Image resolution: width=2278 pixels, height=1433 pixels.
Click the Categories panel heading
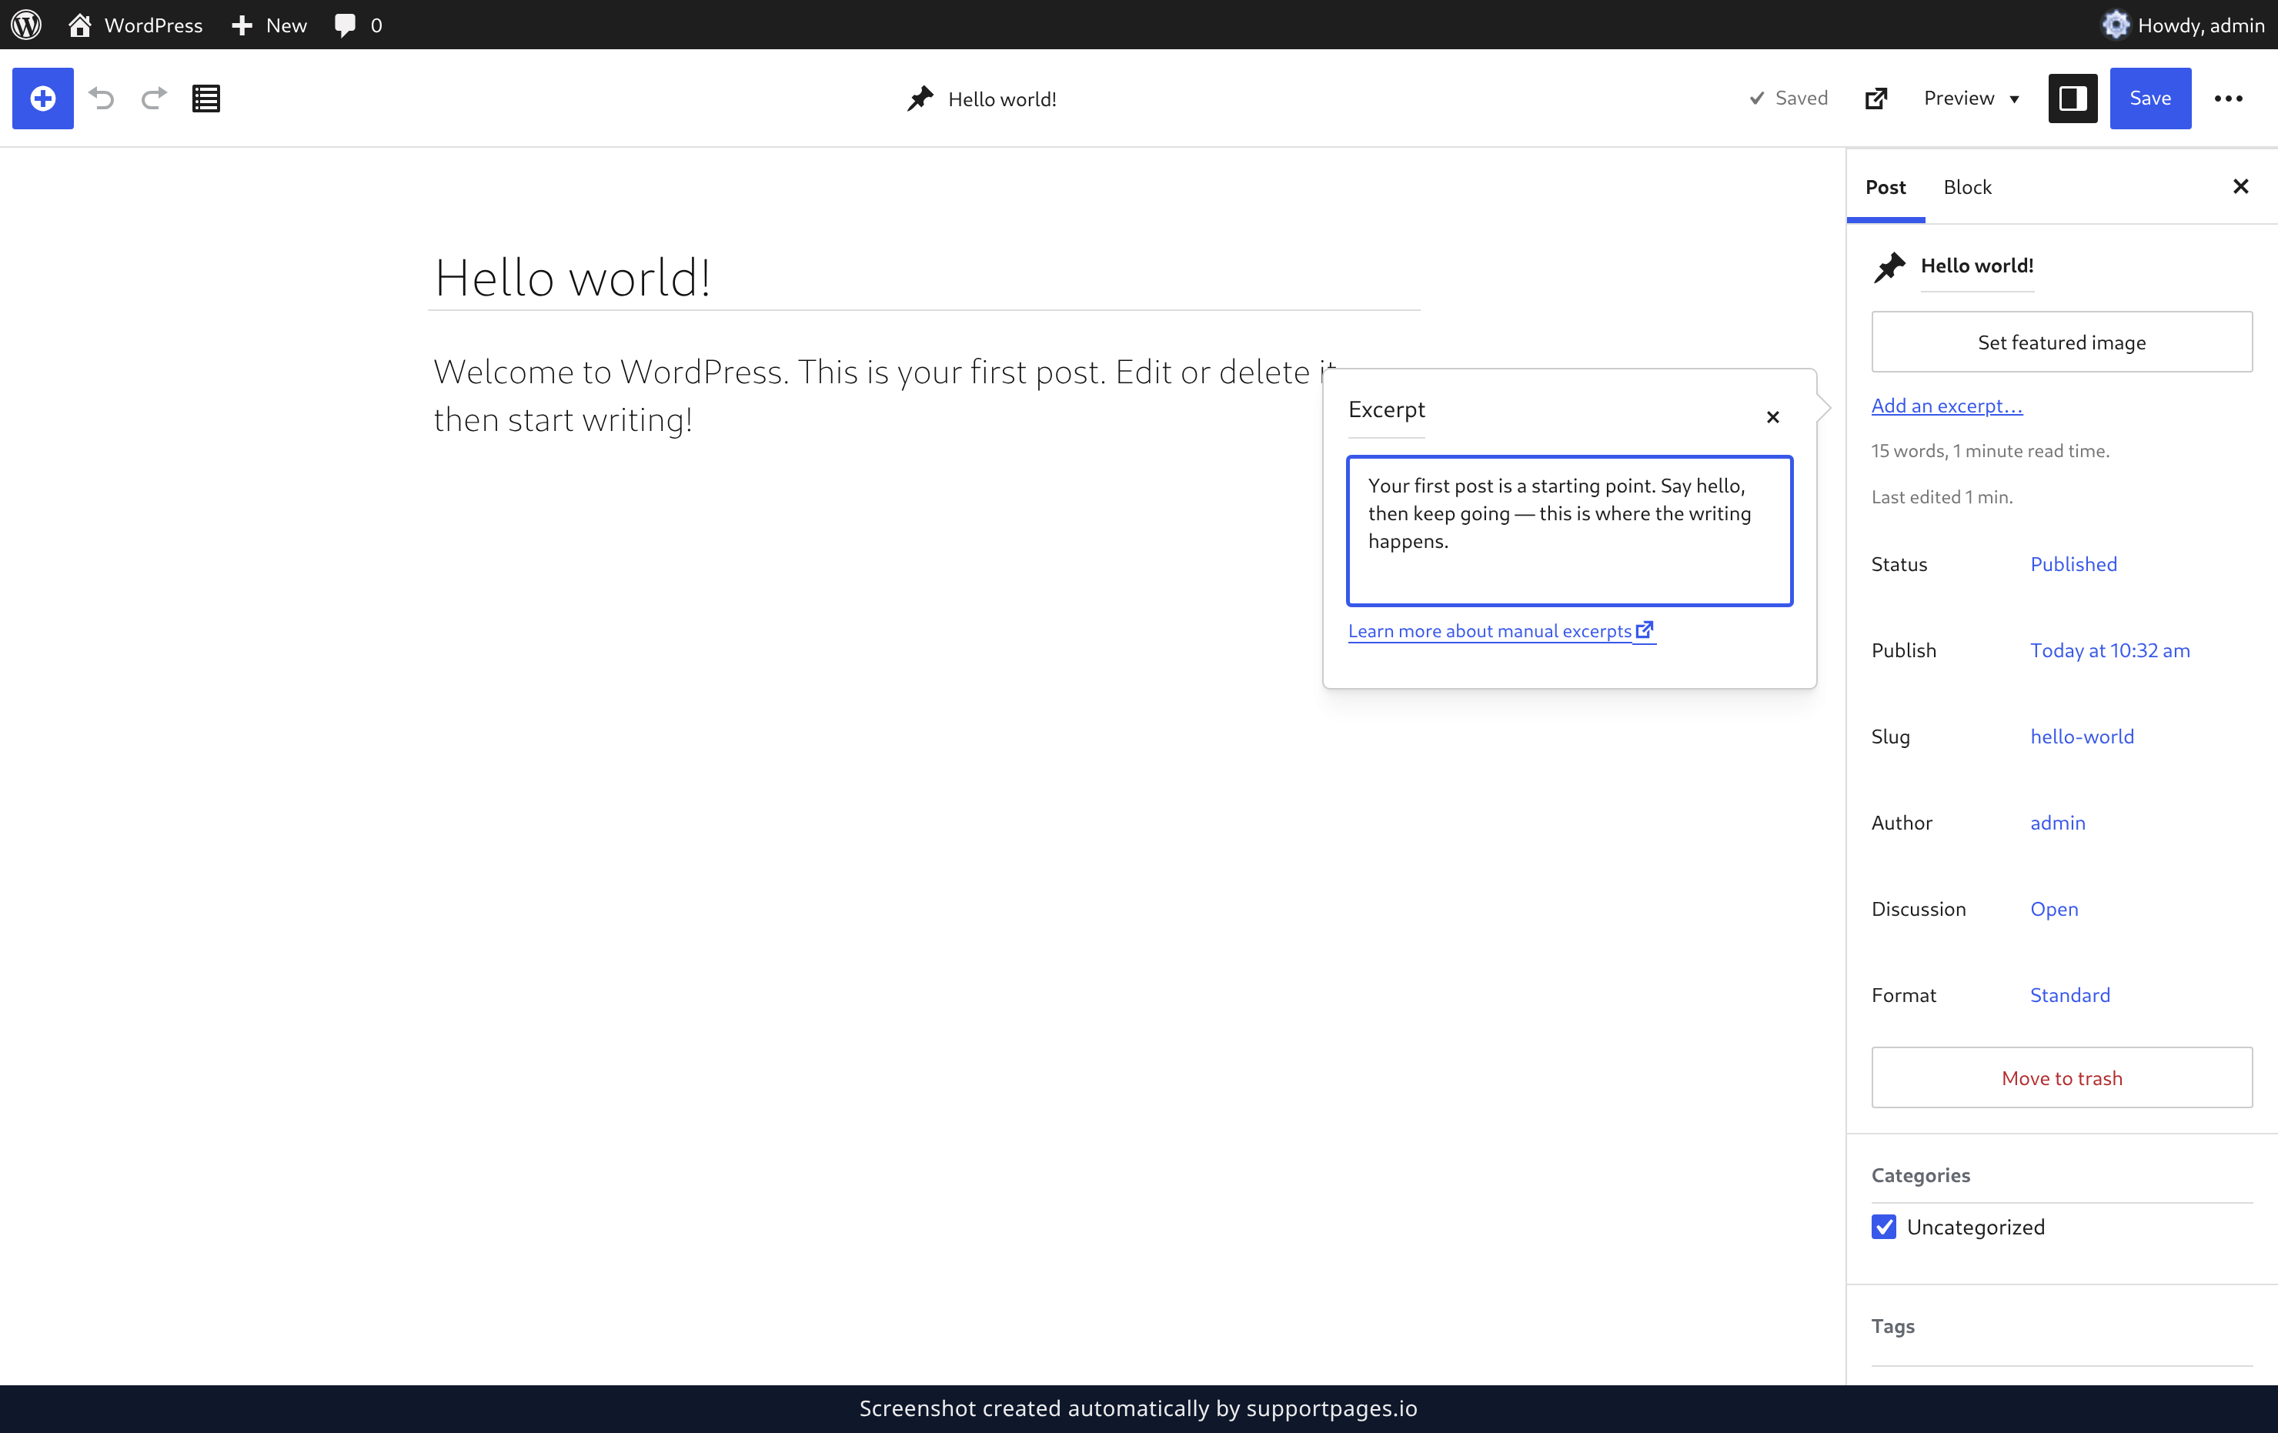click(x=1920, y=1174)
